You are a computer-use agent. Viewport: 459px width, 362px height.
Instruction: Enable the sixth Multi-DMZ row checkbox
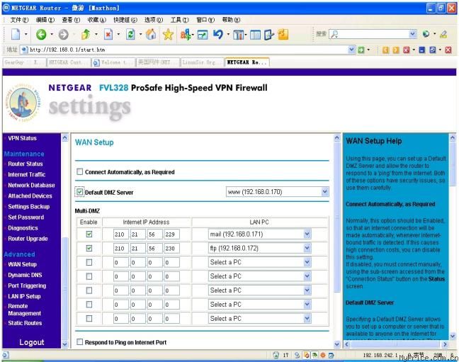89,305
